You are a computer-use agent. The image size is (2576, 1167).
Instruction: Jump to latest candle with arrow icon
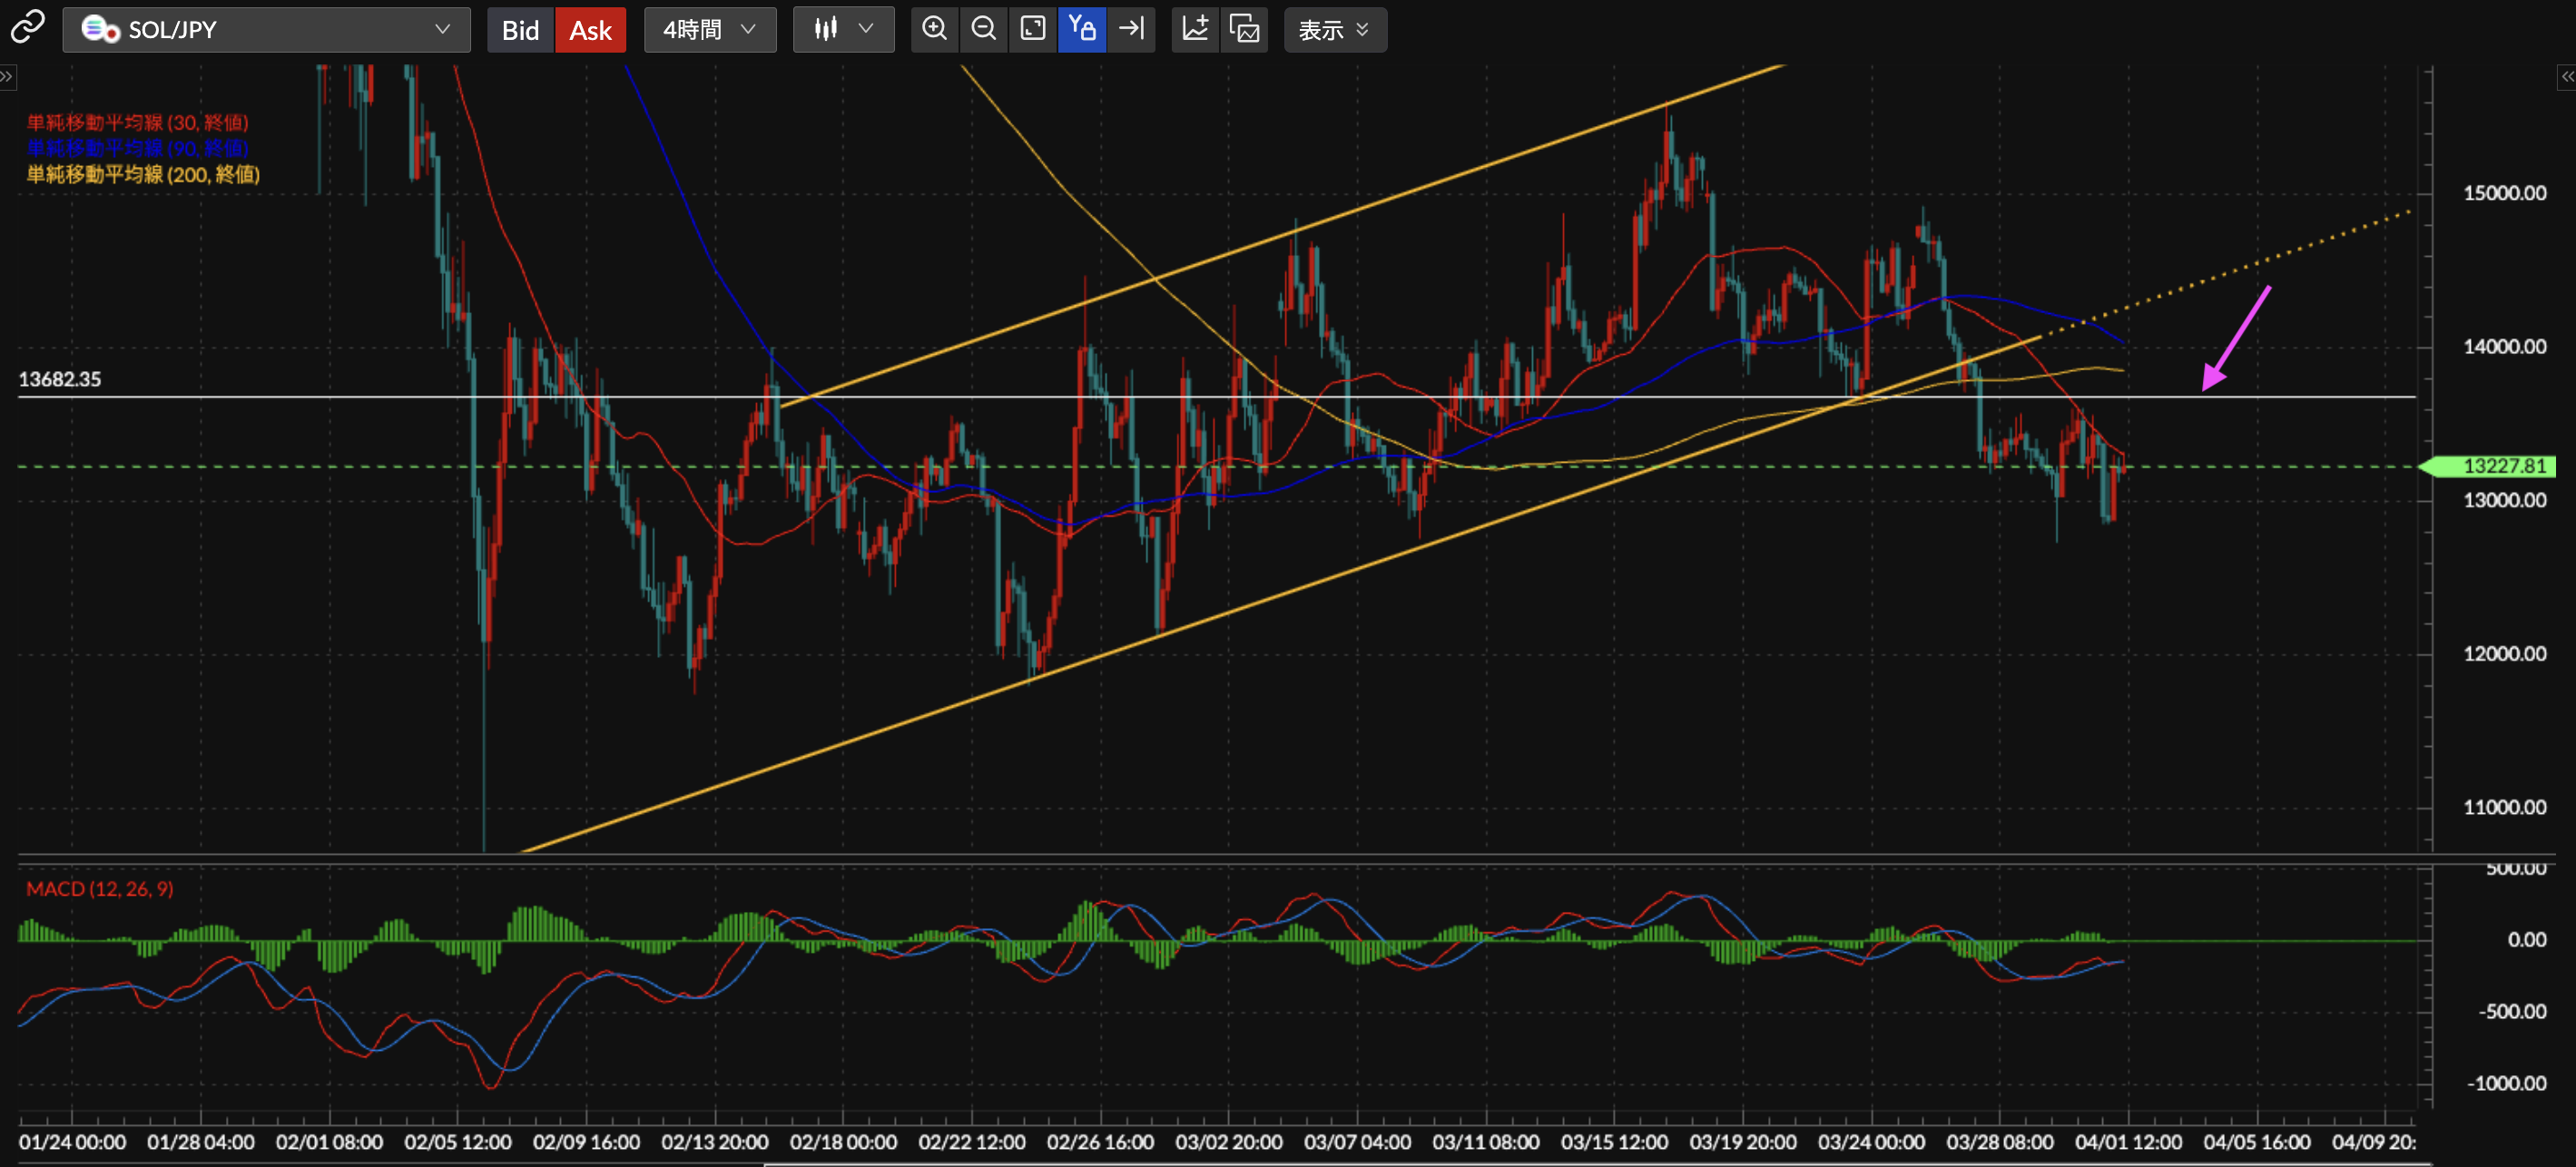click(1131, 29)
